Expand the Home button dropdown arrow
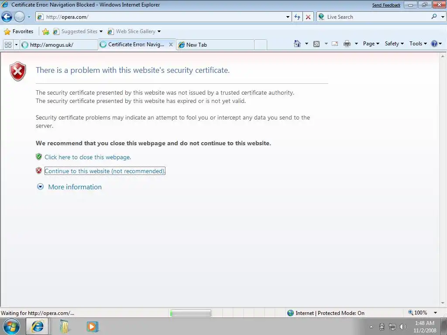Screen dimensions: 447x335 pos(307,44)
